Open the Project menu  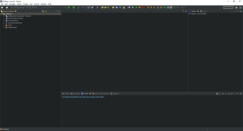(26, 4)
